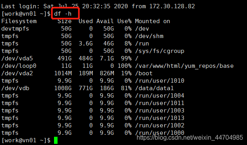Click the green terminal cursor block
The width and height of the screenshot is (247, 145).
(56, 140)
